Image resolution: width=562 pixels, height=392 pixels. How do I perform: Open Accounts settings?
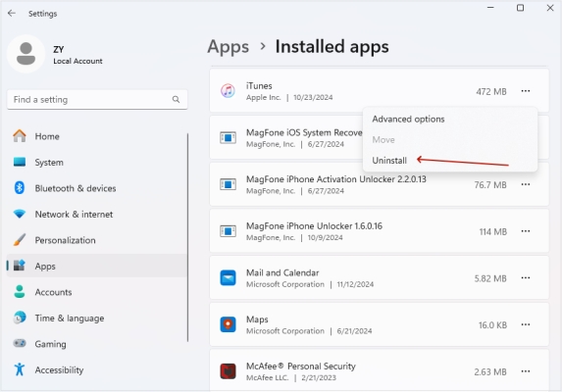97,292
